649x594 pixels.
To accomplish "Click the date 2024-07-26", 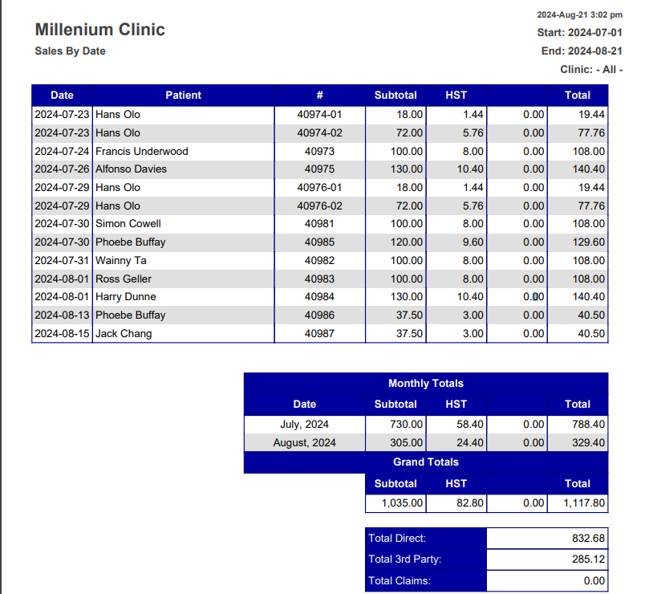I will (62, 169).
